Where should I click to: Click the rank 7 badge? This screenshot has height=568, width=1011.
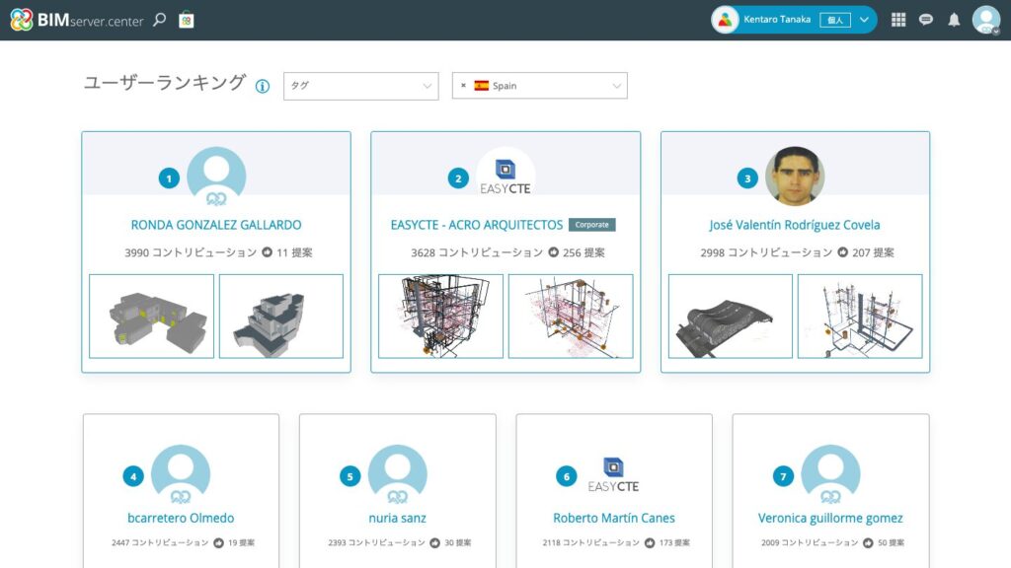click(x=783, y=476)
